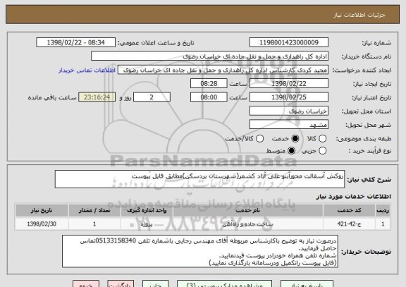This screenshot has width=406, height=287.
Task: Click the شرح کلی نیاز label
Action: coord(369,180)
